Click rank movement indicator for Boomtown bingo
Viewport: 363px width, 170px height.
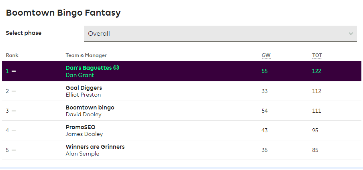(x=14, y=111)
